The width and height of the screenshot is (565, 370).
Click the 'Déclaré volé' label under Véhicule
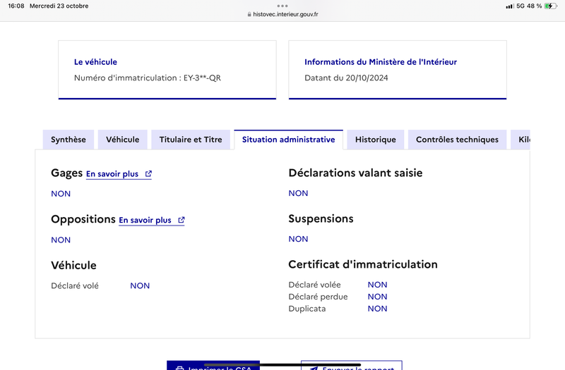click(75, 286)
